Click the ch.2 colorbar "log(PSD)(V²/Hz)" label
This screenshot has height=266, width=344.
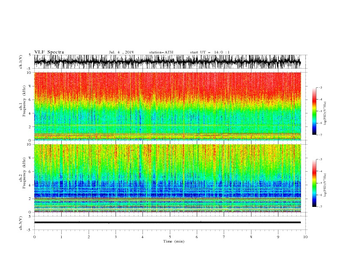[x=325, y=185]
